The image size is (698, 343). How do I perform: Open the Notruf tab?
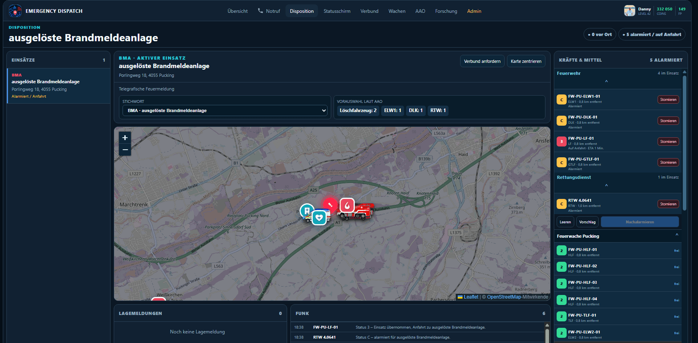(269, 11)
